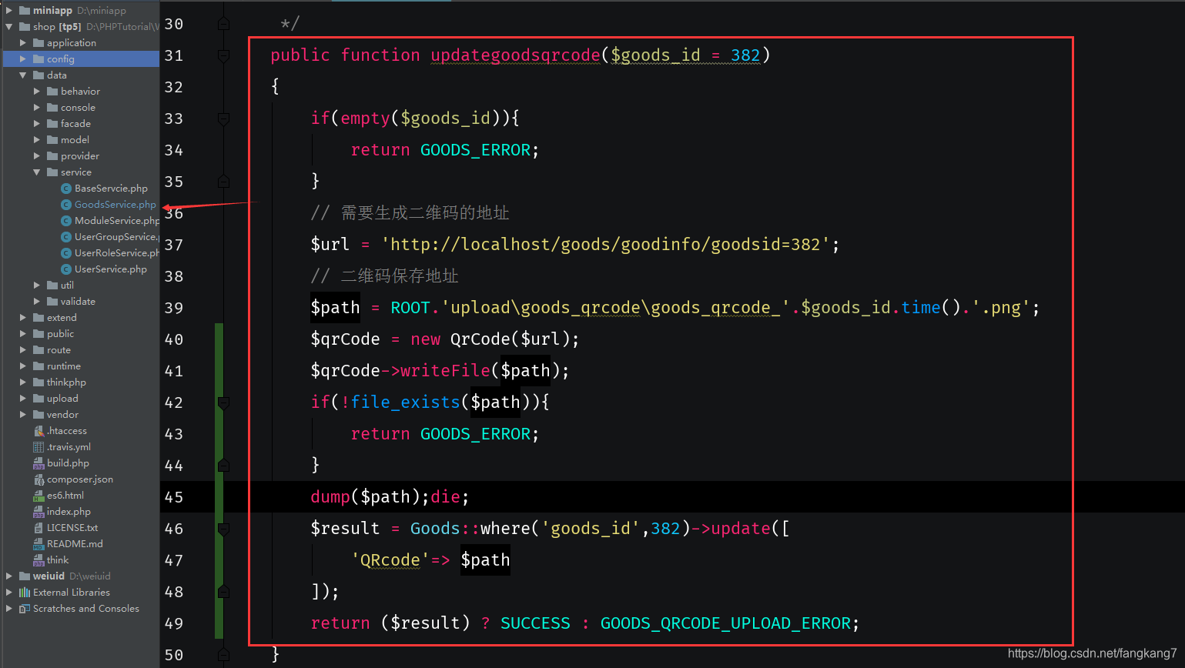Viewport: 1185px width, 668px height.
Task: Click the Scratches and Consoles icon
Action: [x=25, y=609]
